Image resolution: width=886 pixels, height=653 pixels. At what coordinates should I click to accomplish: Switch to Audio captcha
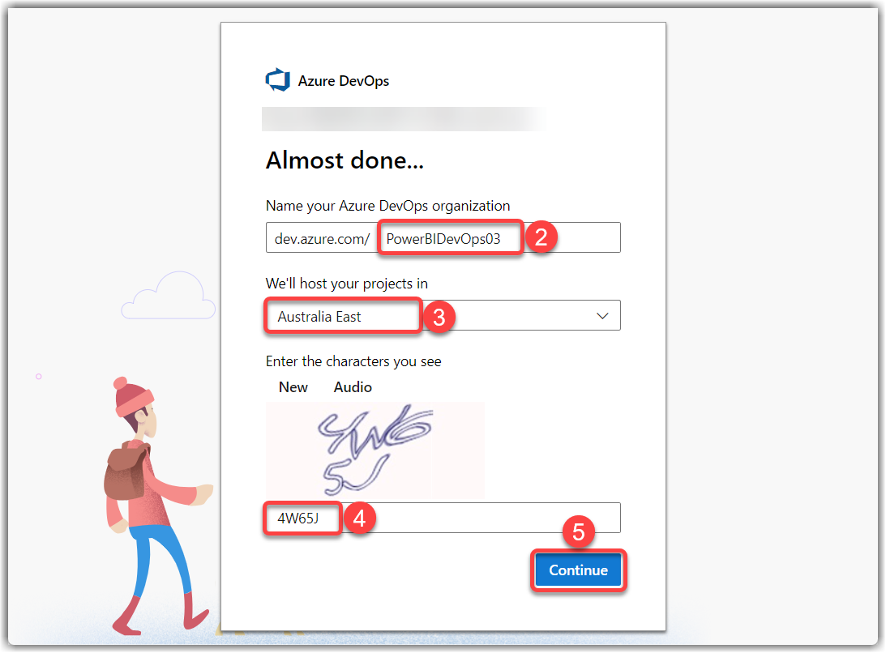click(x=353, y=387)
